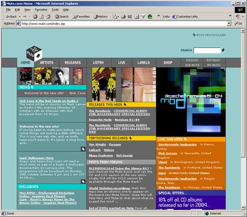The width and height of the screenshot is (247, 217).
Task: Submit search with icon beside search box
Action: pos(223,50)
